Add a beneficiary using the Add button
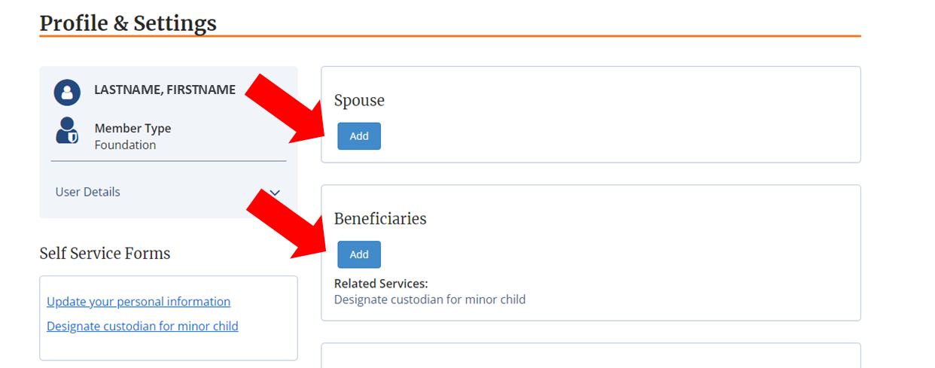The image size is (935, 368). [x=359, y=254]
